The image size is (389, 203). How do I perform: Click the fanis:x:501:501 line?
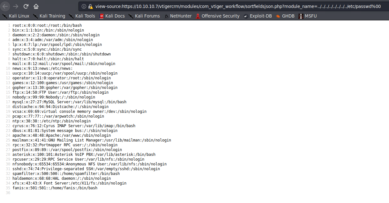(55, 188)
